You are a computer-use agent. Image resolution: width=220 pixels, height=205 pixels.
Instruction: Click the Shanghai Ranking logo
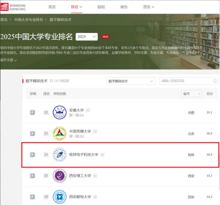click(x=13, y=7)
